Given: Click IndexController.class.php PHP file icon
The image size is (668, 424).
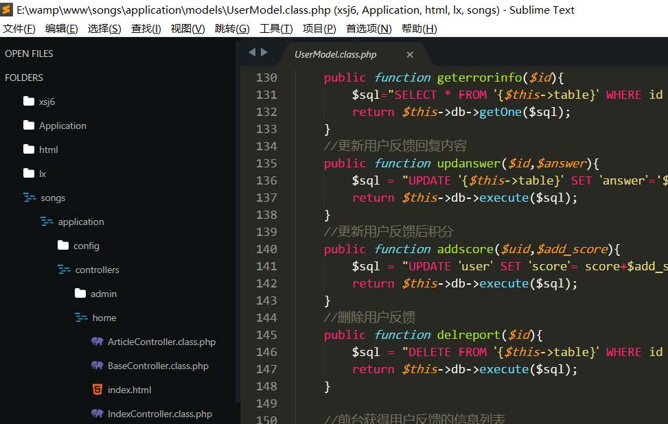Looking at the screenshot, I should coord(97,413).
